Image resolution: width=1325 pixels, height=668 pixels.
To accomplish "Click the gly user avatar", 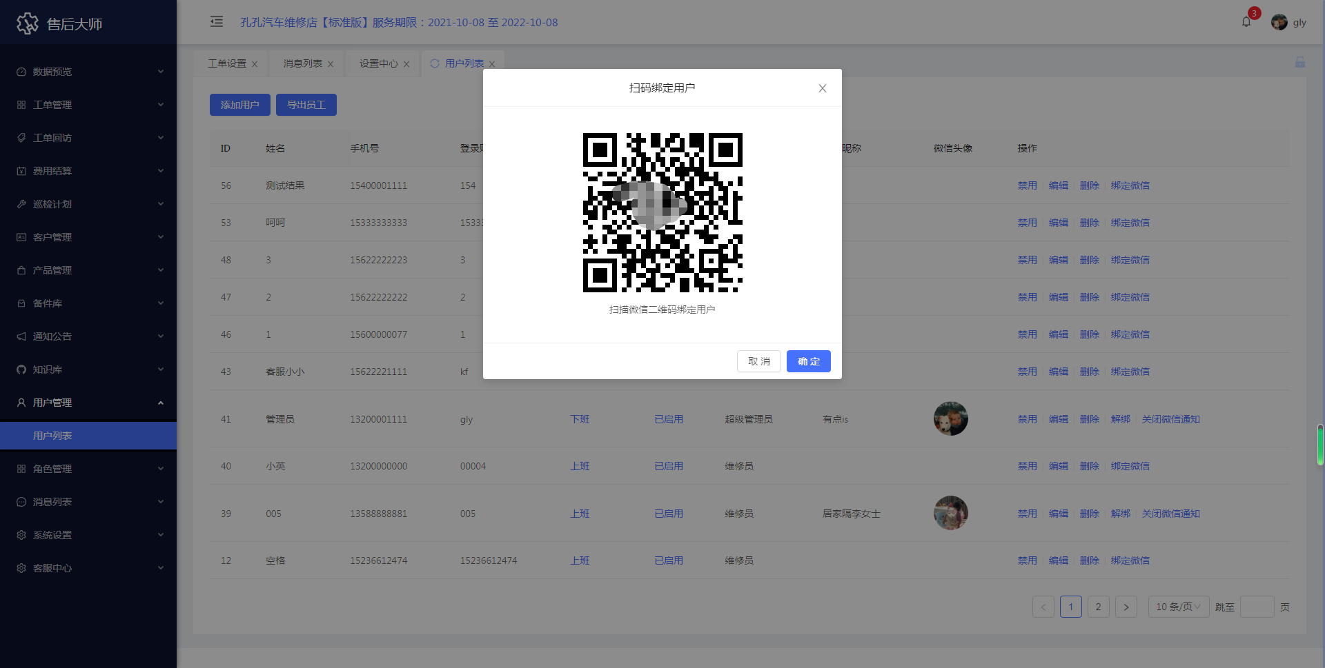I will (1279, 22).
